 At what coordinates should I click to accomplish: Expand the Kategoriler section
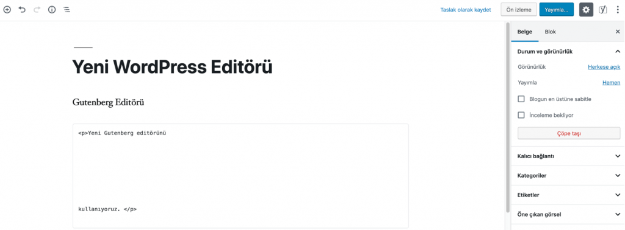click(x=568, y=176)
